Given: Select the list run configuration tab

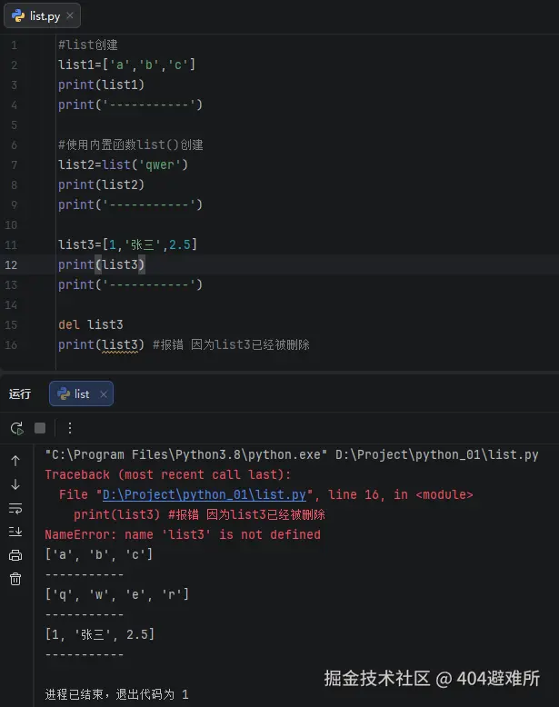Looking at the screenshot, I should coord(81,393).
